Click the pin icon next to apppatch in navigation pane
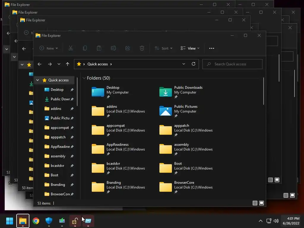Screen dimensions: 304x228 click(72, 137)
